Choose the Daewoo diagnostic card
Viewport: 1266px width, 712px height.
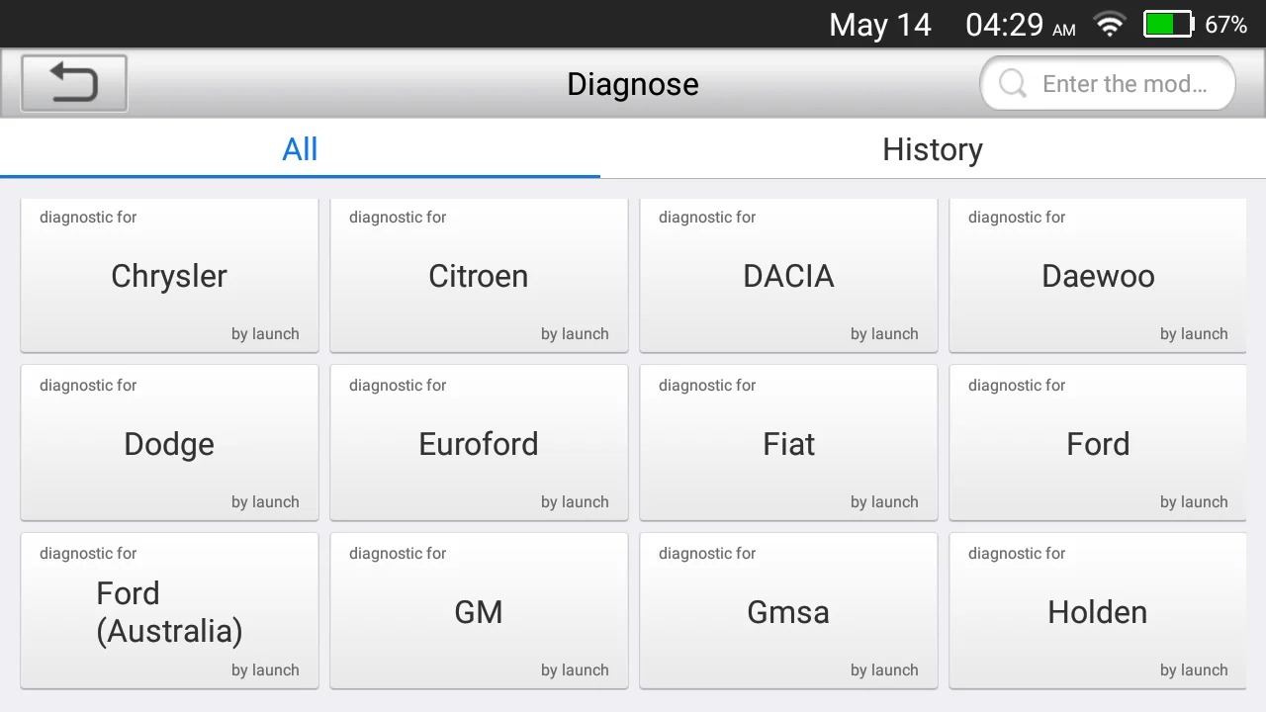[1098, 276]
